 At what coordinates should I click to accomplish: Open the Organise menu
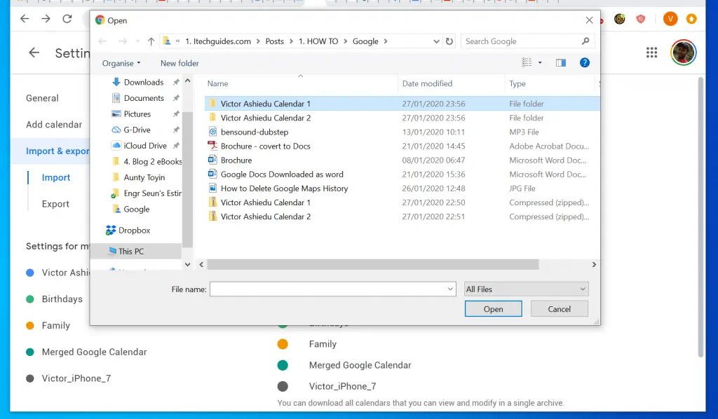(x=121, y=63)
